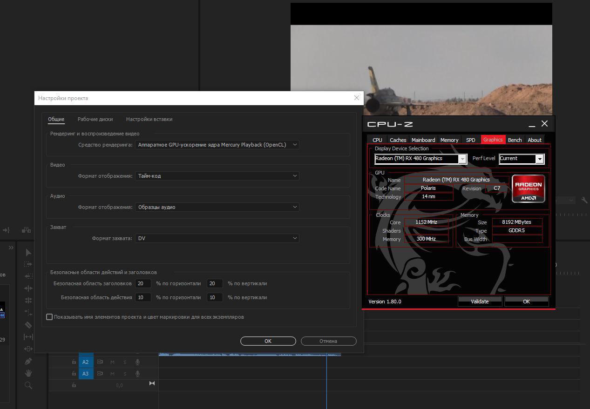This screenshot has width=590, height=409.
Task: Select the Selection arrow tool
Action: pyautogui.click(x=28, y=252)
